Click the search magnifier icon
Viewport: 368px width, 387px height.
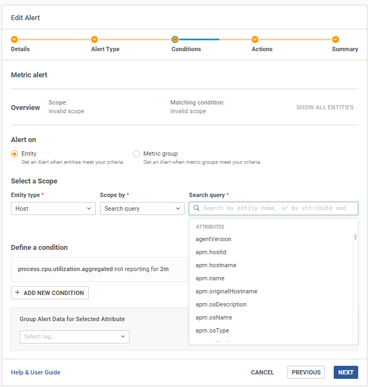pos(197,208)
